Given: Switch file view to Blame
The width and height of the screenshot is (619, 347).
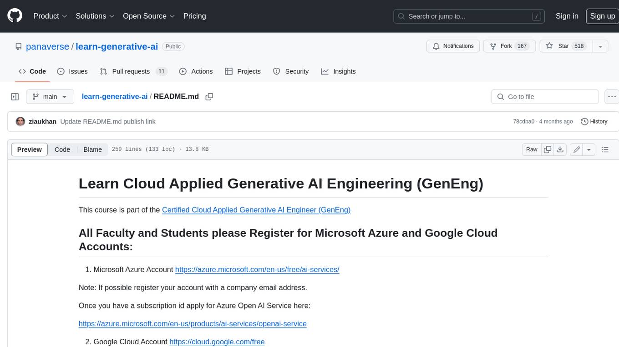Looking at the screenshot, I should (x=92, y=149).
